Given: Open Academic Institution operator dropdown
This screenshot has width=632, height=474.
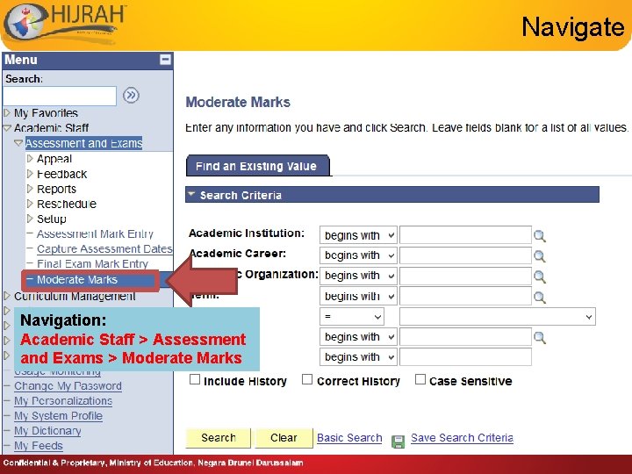Looking at the screenshot, I should [x=358, y=235].
